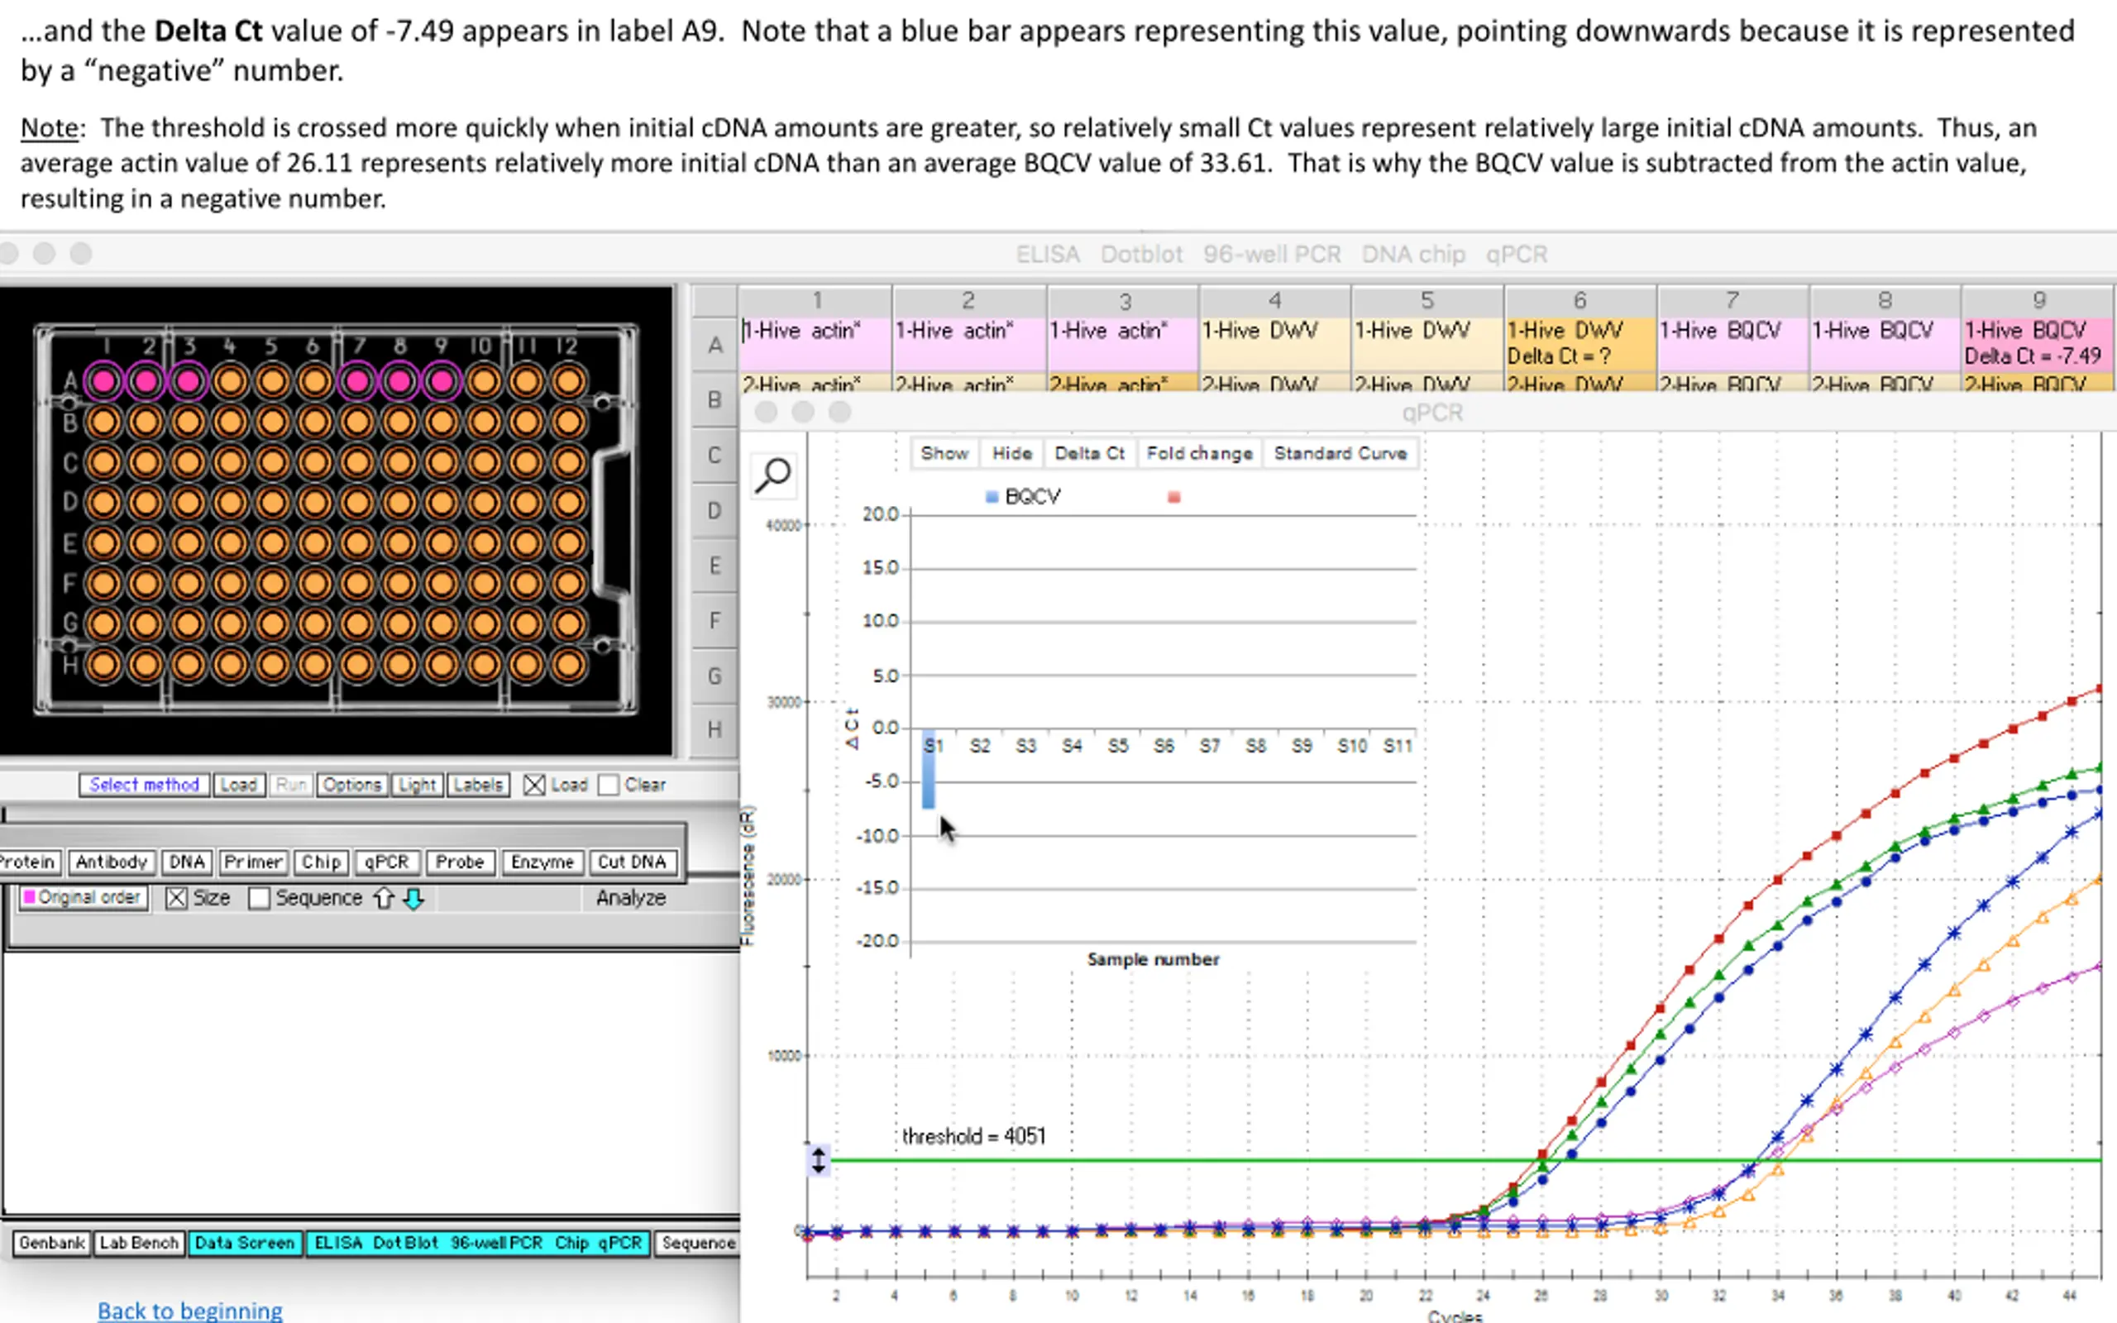Enable the Clear checkbox
This screenshot has height=1323, width=2117.
[609, 785]
